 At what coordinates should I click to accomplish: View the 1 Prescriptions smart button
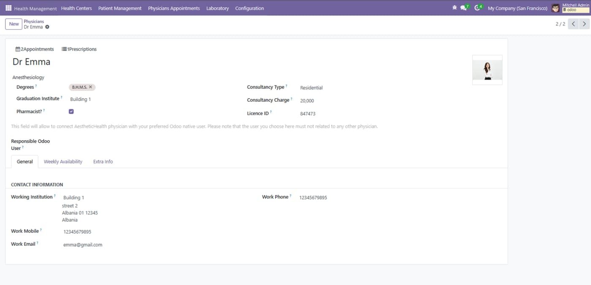pyautogui.click(x=79, y=49)
